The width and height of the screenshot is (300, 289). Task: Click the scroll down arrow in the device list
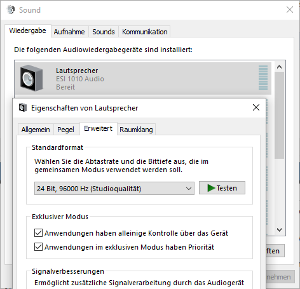(279, 230)
